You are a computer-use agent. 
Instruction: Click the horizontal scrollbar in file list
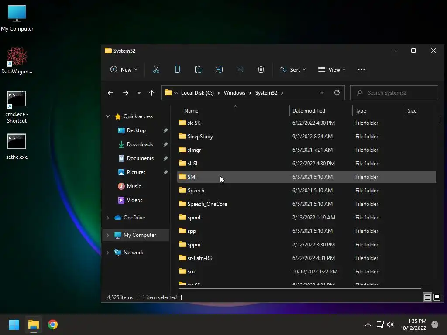299,289
